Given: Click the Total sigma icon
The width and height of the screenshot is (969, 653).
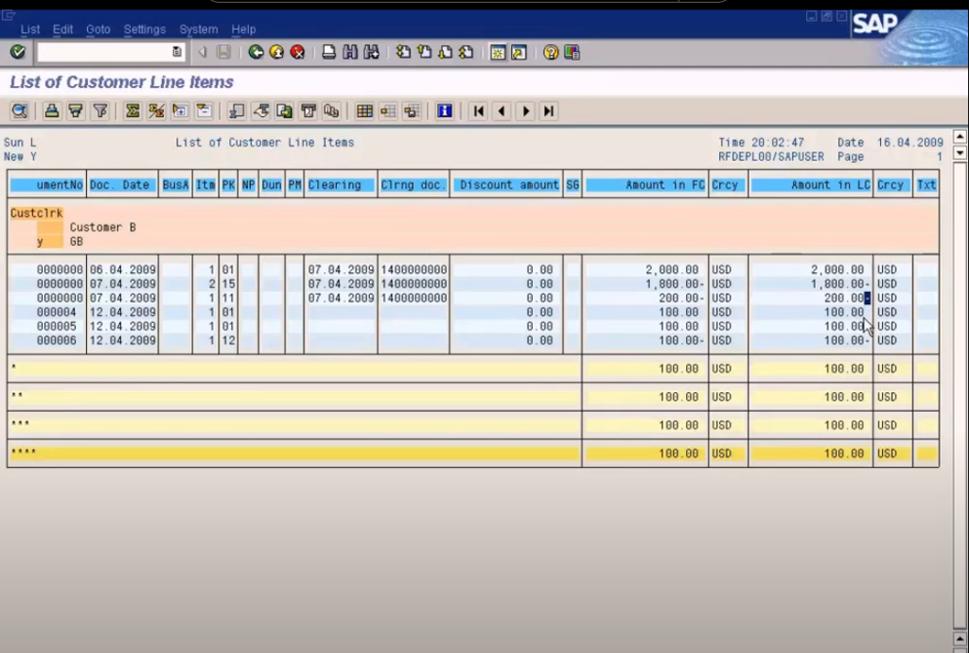Looking at the screenshot, I should pyautogui.click(x=132, y=112).
